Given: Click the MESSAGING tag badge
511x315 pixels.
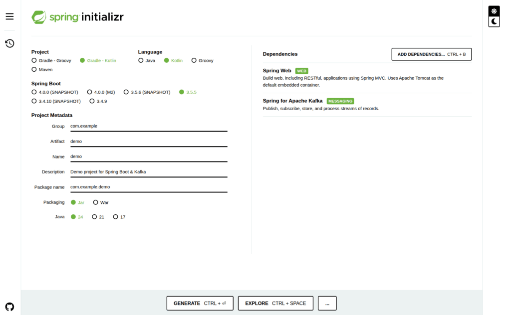Looking at the screenshot, I should [340, 101].
